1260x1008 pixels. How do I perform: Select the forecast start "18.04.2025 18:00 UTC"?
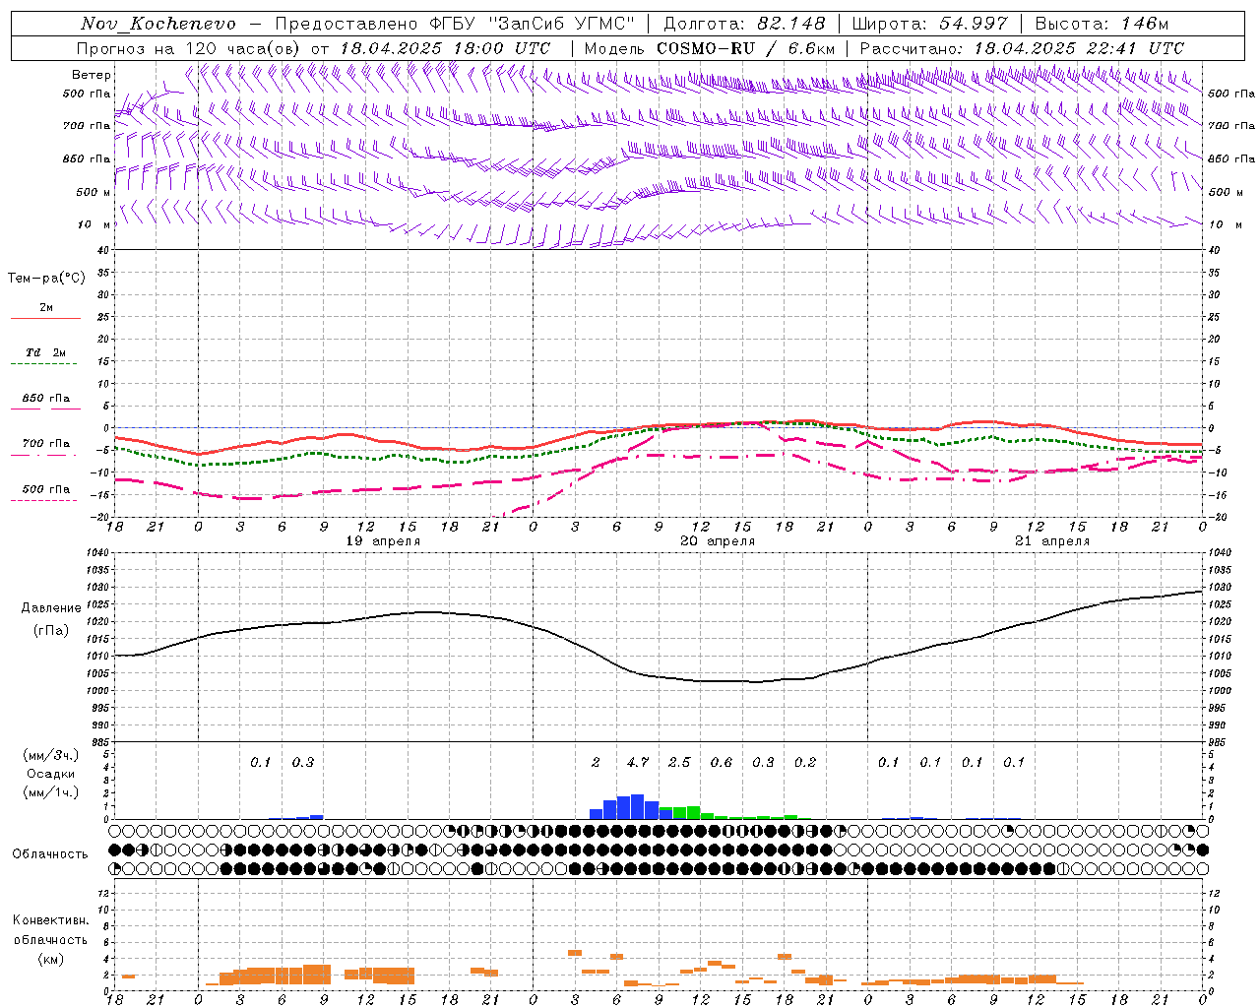click(x=445, y=48)
